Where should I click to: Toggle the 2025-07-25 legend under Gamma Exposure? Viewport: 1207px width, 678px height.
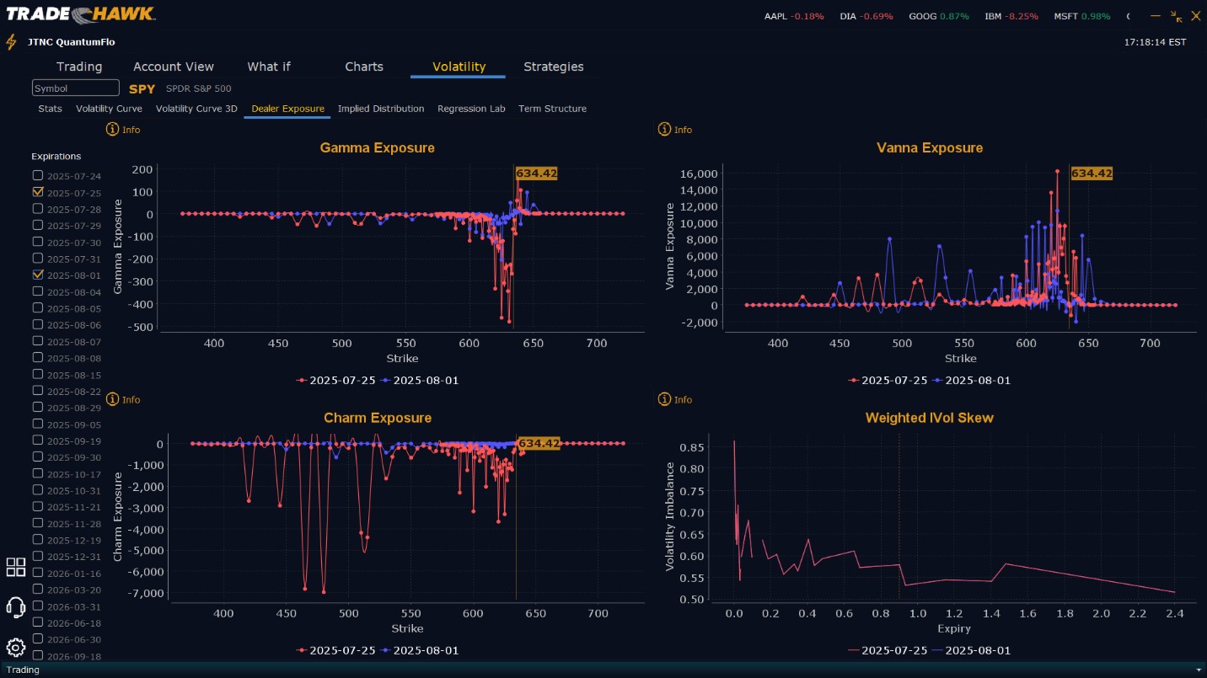coord(335,380)
